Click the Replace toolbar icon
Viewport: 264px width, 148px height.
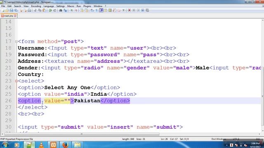pyautogui.click(x=65, y=10)
